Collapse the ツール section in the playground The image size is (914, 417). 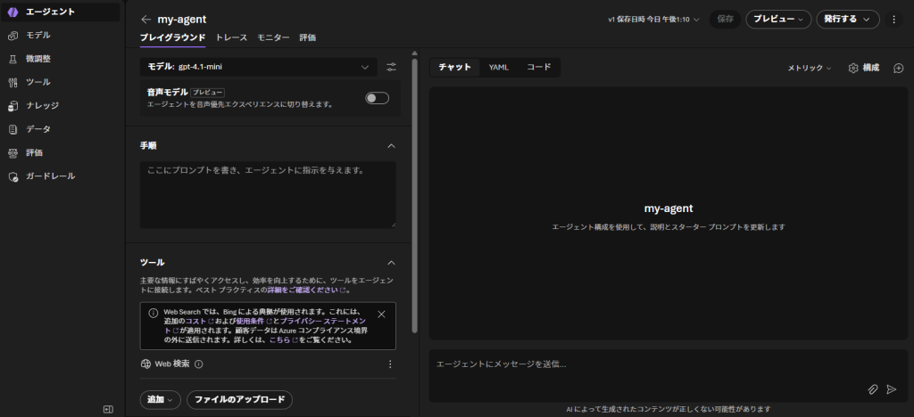(x=391, y=262)
